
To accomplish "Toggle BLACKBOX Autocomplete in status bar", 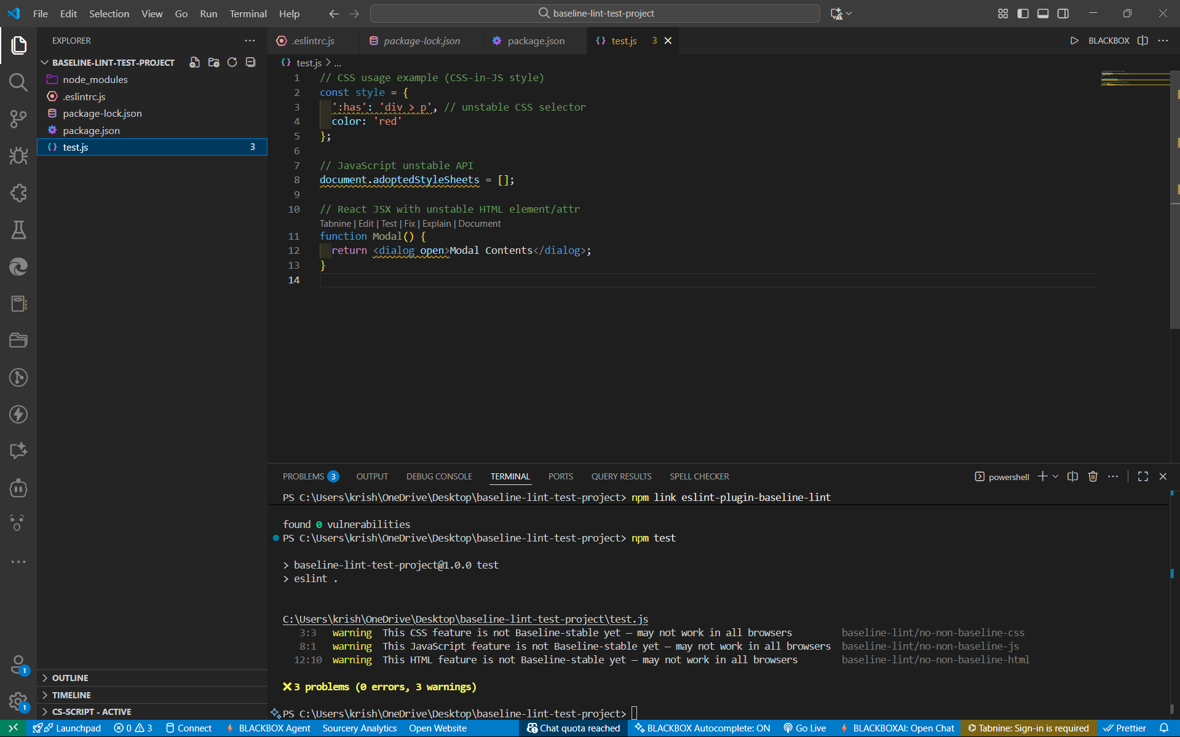I will [x=702, y=728].
